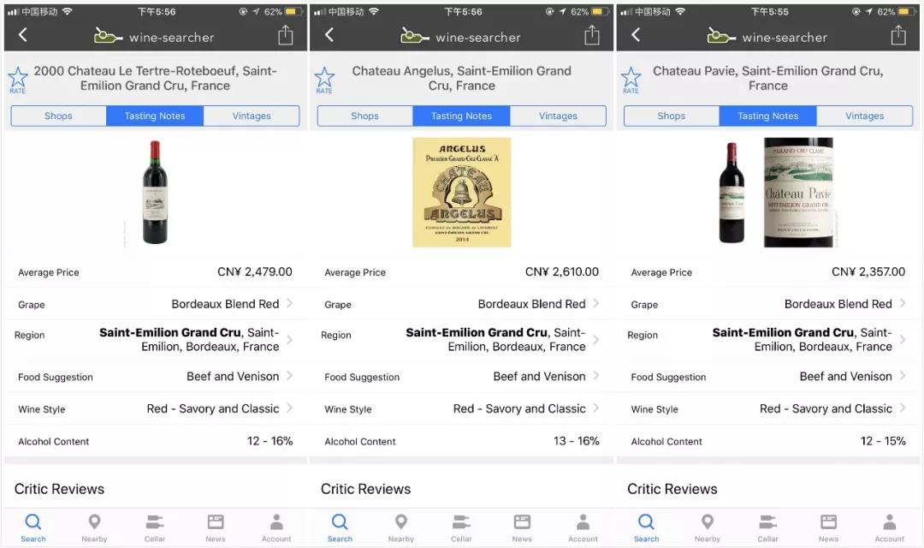Open News icon on Chateau Pavie screen

coord(828,527)
